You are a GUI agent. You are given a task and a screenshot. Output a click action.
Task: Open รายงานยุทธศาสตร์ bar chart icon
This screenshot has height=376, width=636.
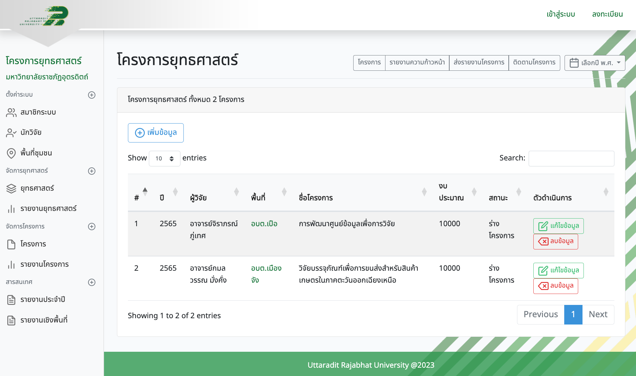pyautogui.click(x=11, y=209)
